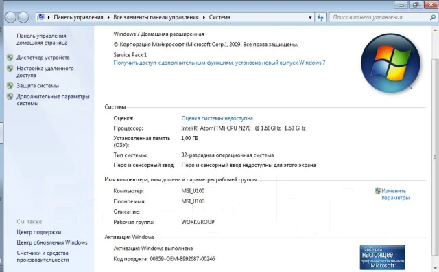Click the Service Pack 1 text

[130, 55]
